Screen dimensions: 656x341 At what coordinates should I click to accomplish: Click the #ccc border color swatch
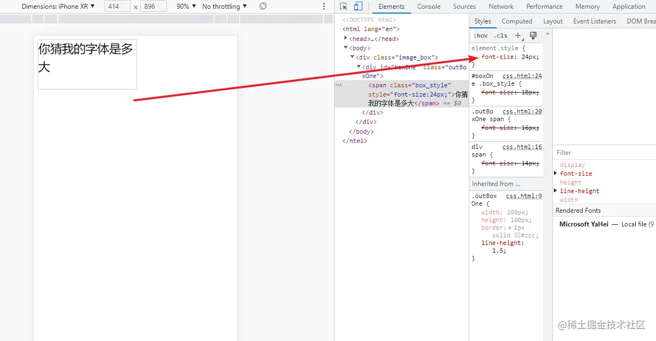pyautogui.click(x=517, y=236)
